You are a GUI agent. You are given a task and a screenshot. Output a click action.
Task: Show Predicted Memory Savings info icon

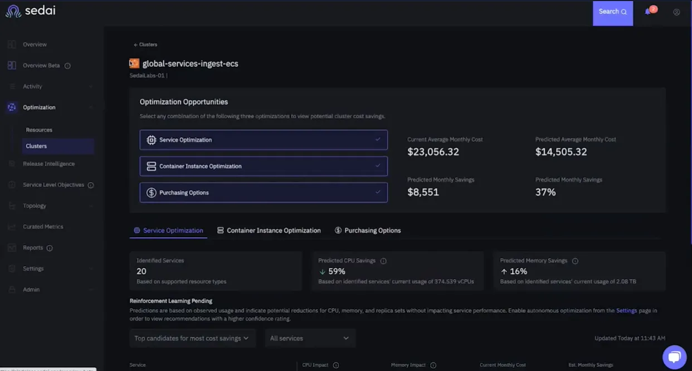(x=575, y=261)
